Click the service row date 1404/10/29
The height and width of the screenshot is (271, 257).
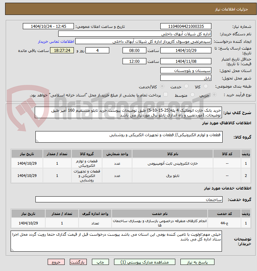[x=28, y=223]
